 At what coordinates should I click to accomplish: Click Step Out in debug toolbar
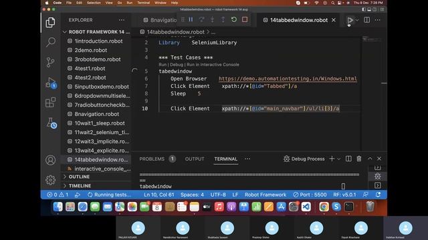click(223, 19)
